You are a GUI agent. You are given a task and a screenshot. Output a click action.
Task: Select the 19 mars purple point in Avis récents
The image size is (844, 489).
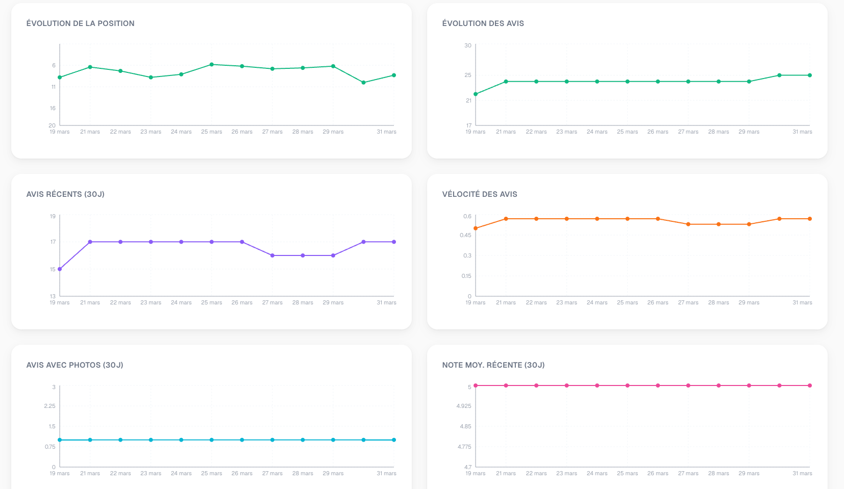pyautogui.click(x=60, y=269)
